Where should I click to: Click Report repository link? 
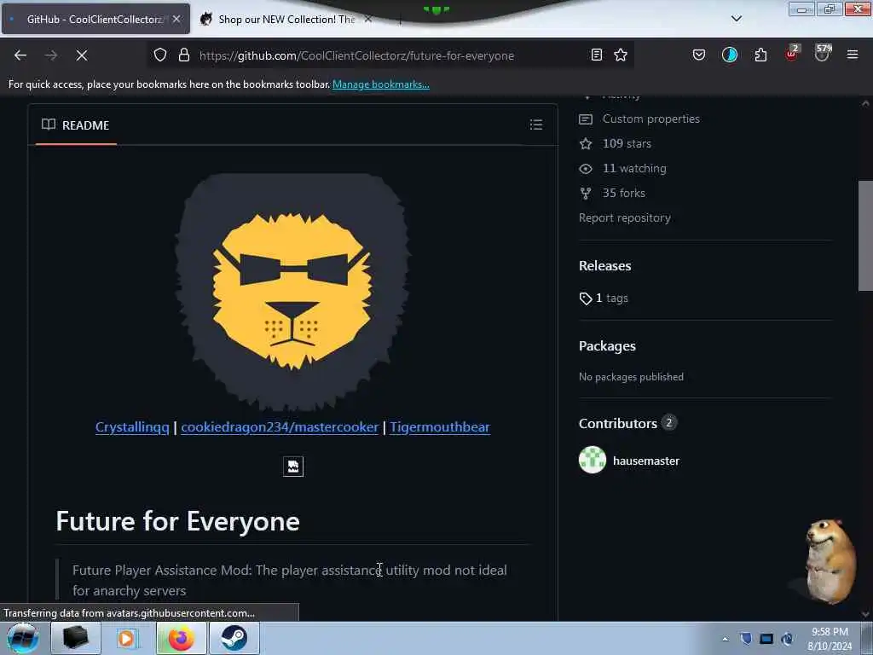(x=625, y=217)
